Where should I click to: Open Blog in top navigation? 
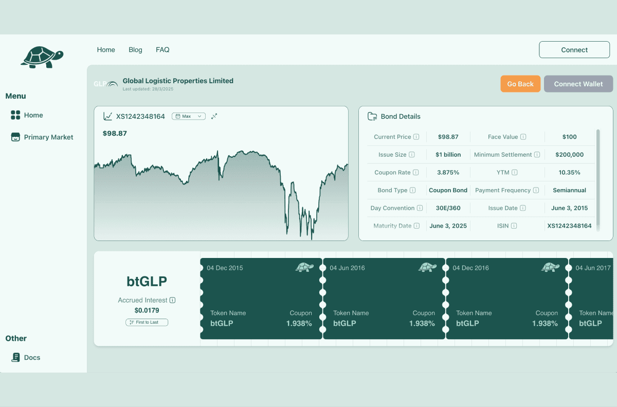coord(135,50)
